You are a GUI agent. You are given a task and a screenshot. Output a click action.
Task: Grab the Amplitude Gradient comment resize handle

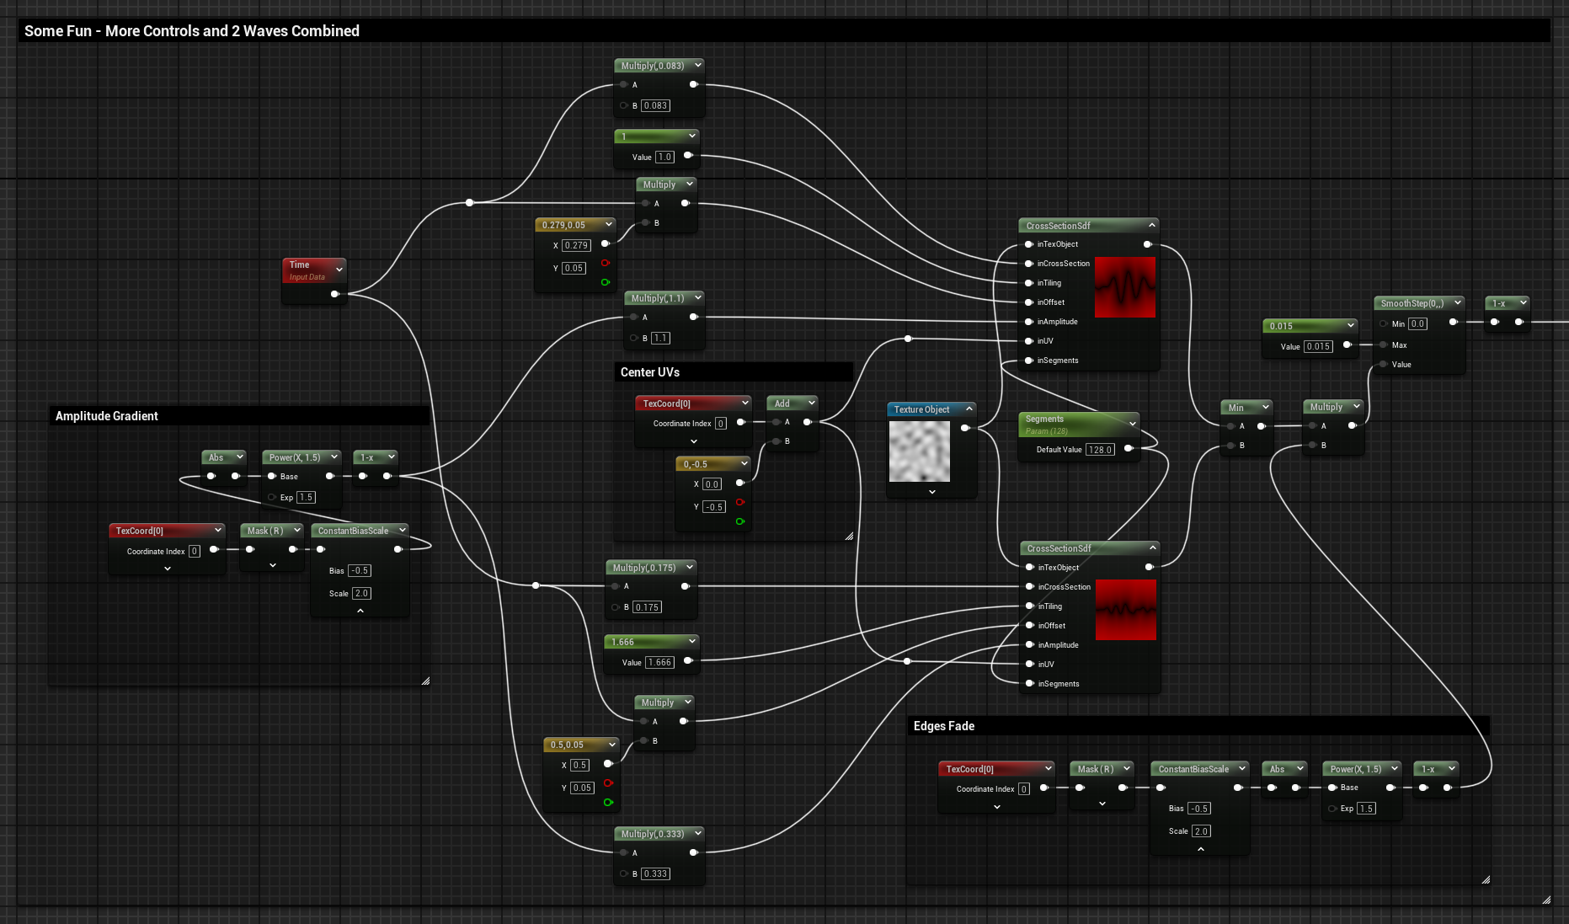[425, 681]
